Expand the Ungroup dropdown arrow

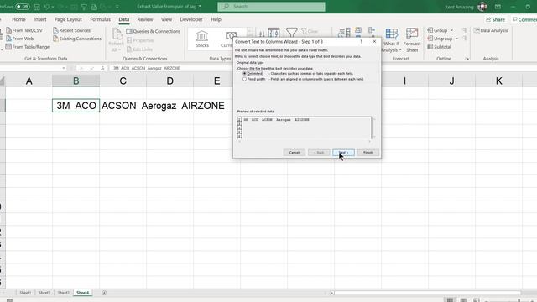pos(456,39)
